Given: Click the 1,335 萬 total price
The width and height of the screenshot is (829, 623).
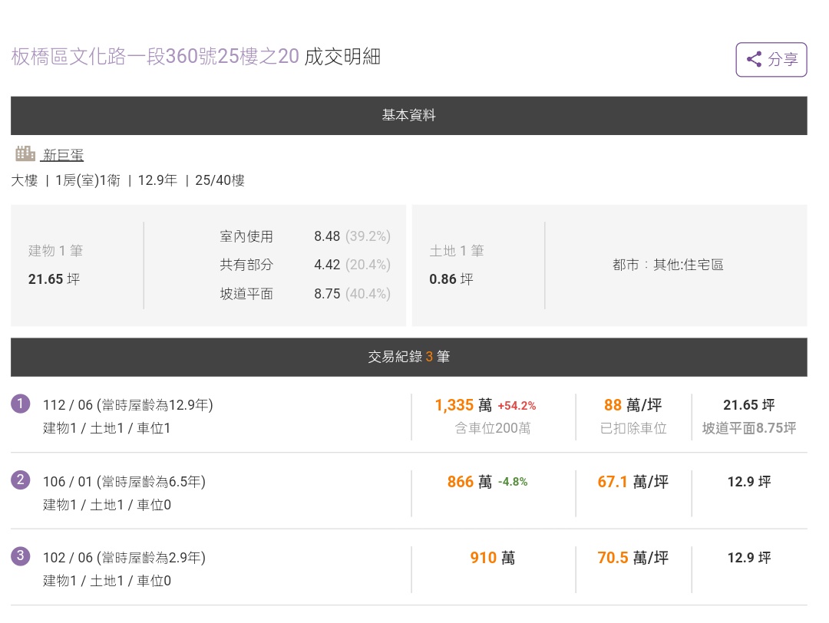Looking at the screenshot, I should (x=463, y=405).
